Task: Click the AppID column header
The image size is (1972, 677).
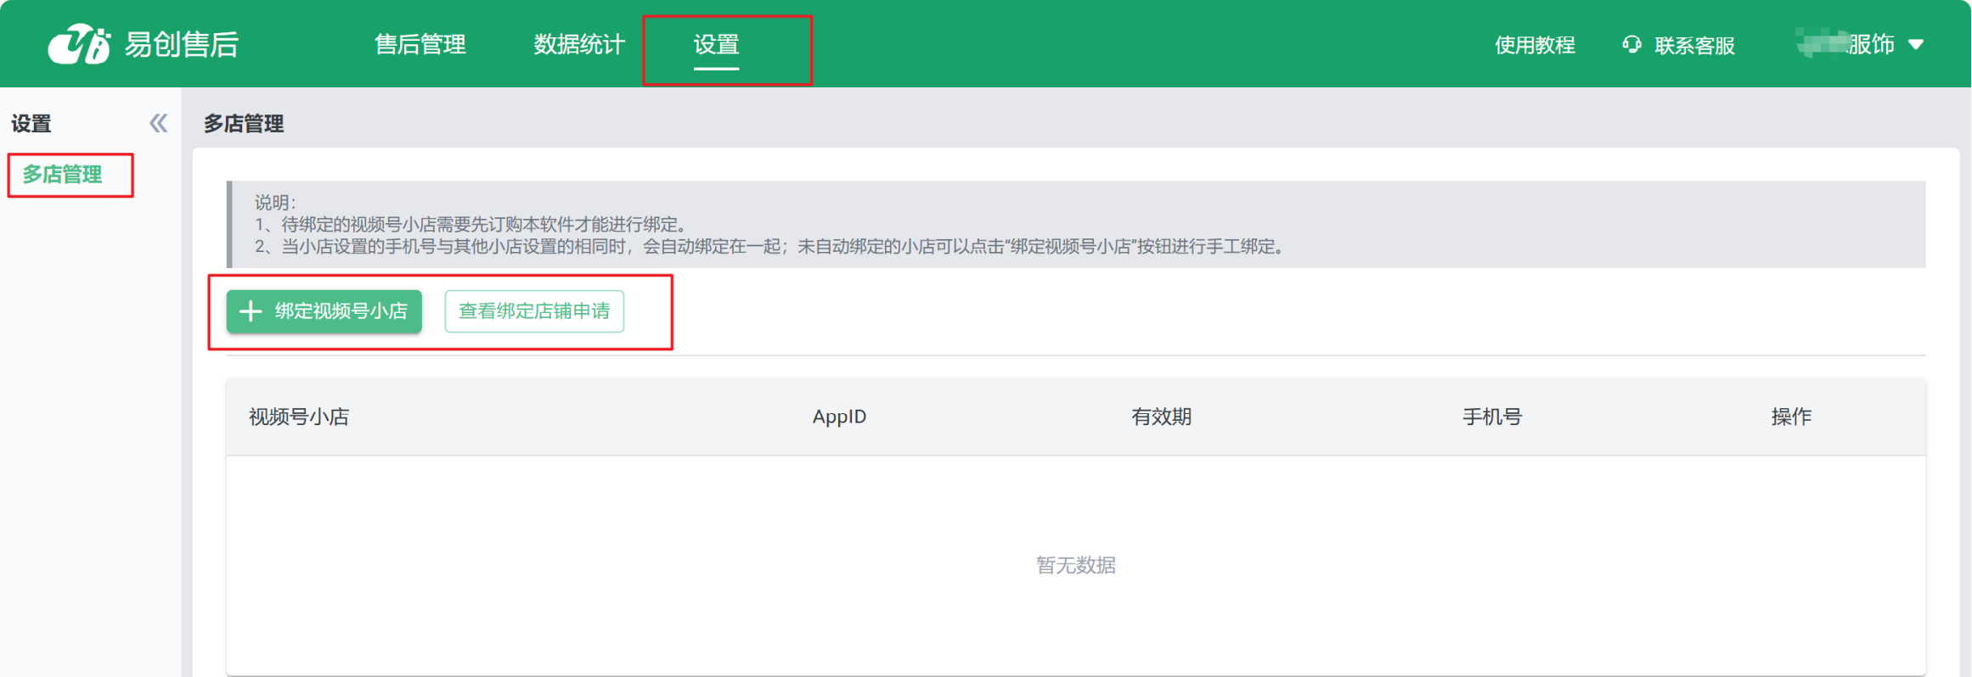Action: click(x=839, y=417)
